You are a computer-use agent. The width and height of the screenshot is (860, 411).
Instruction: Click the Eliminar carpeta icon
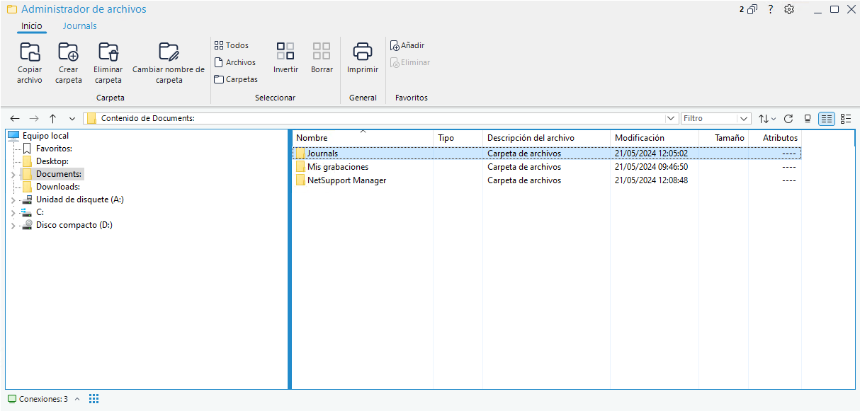click(108, 52)
